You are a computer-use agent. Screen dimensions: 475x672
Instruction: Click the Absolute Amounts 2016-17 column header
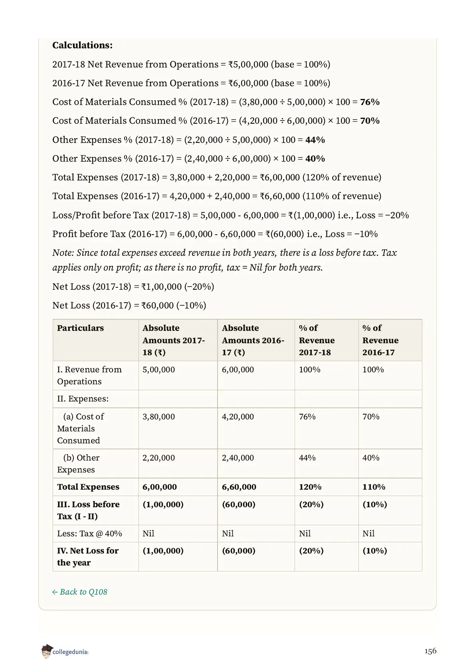pos(253,340)
